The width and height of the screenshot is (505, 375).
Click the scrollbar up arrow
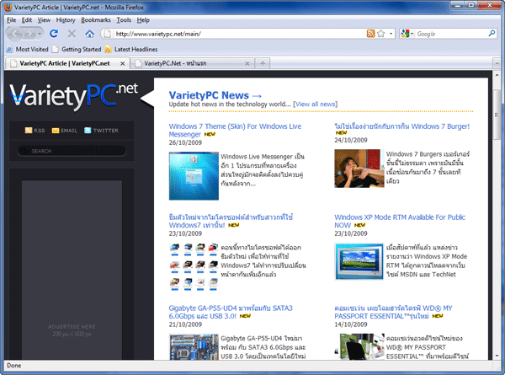497,75
